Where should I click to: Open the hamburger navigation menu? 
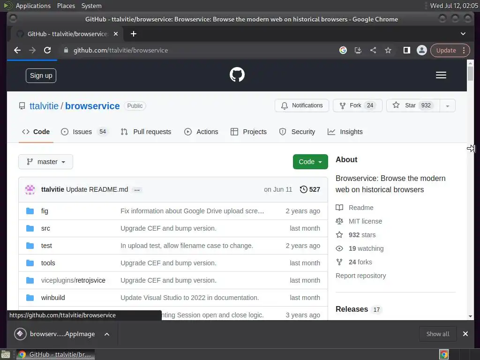(x=441, y=75)
